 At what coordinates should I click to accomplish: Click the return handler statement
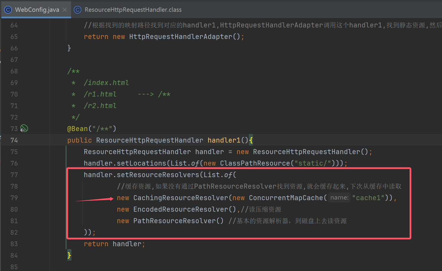(x=114, y=244)
